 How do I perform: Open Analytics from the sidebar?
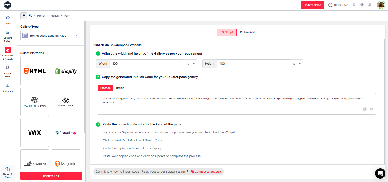pos(8,87)
